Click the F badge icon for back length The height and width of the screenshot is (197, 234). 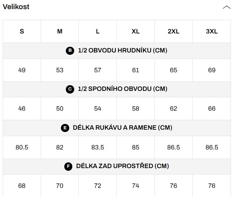pos(68,166)
